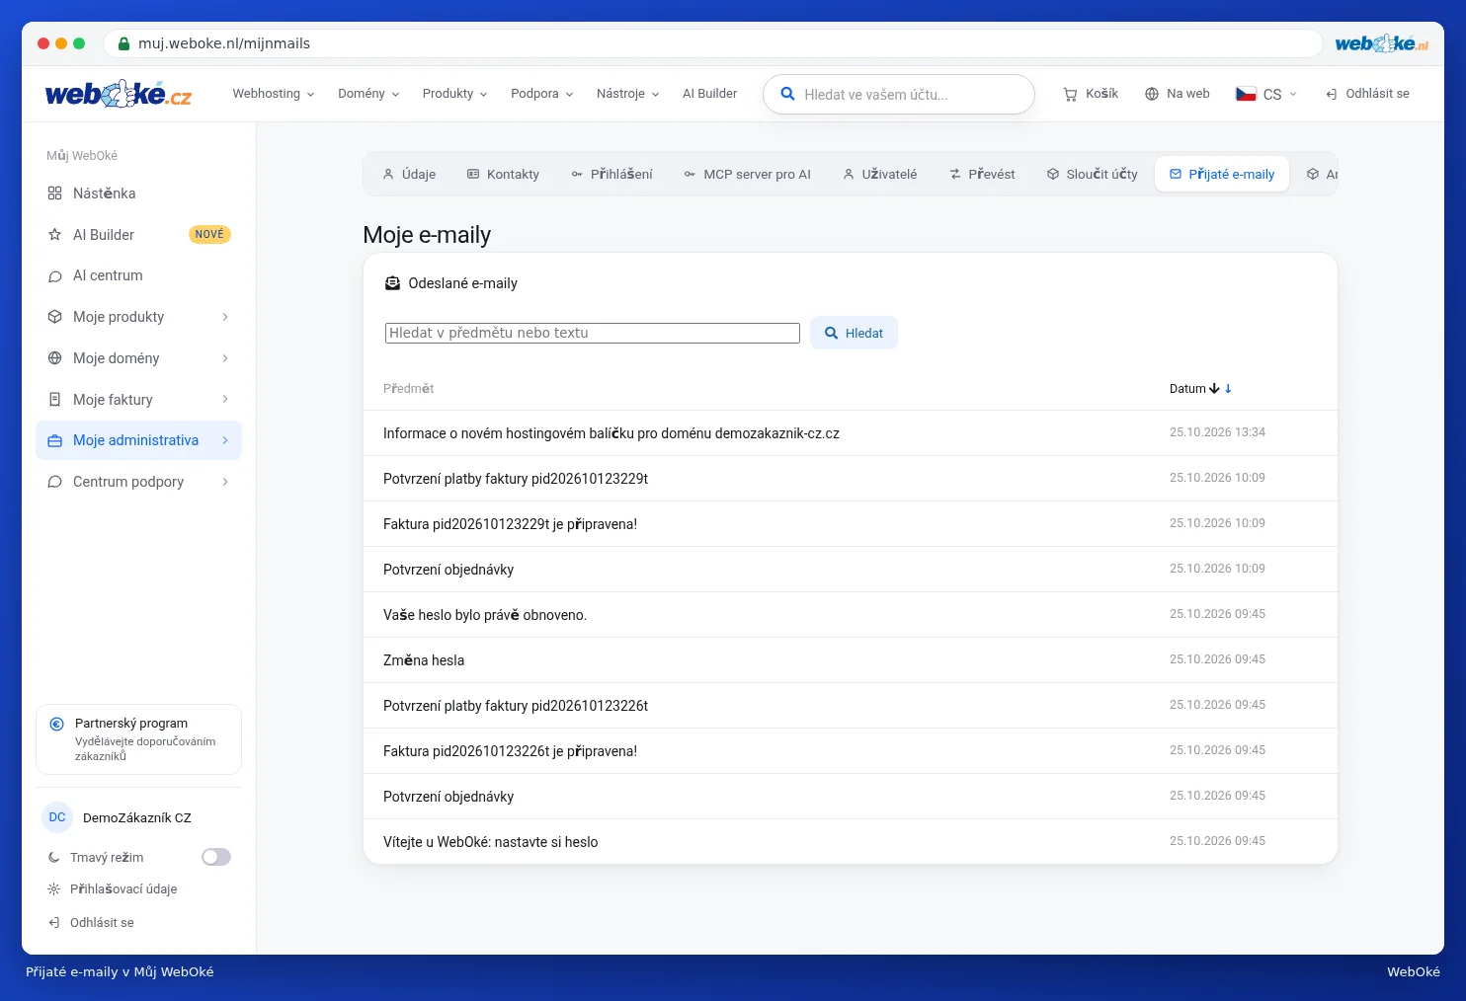Click the WebOké.cz logo in the header
The width and height of the screenshot is (1466, 1001).
(119, 94)
